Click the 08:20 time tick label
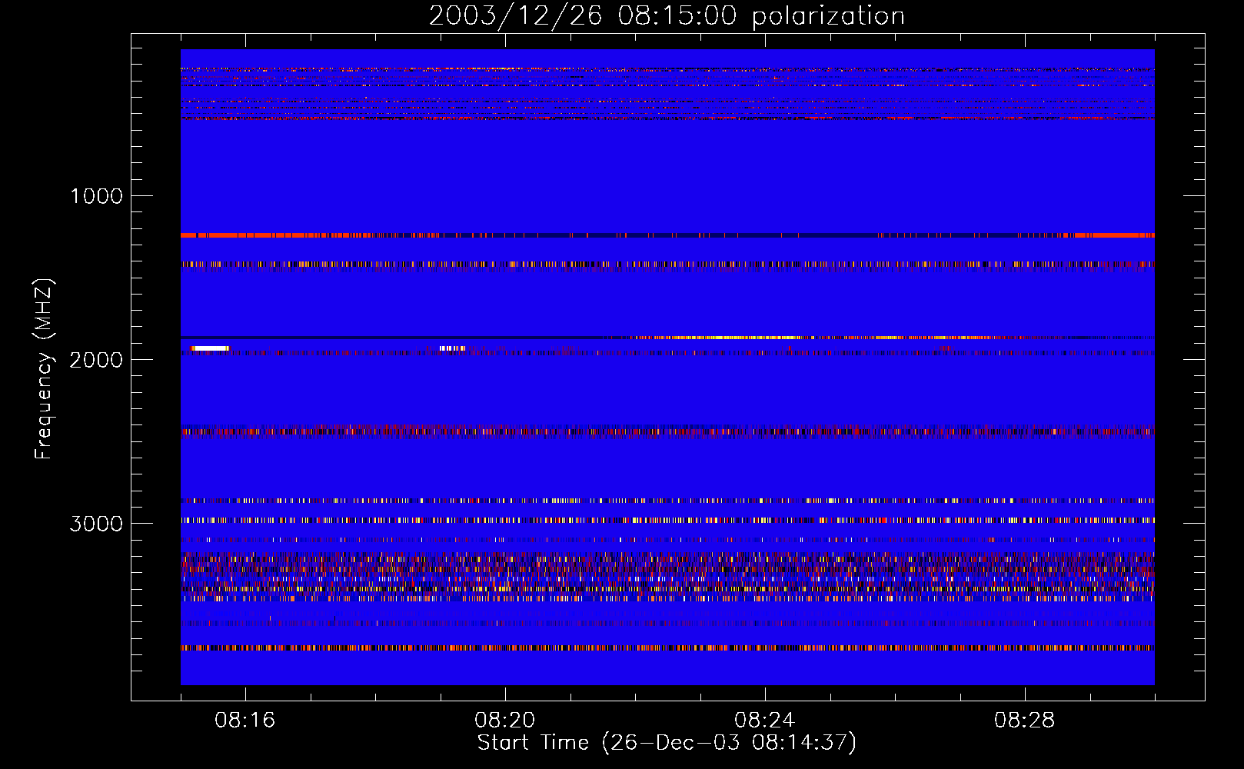This screenshot has height=769, width=1244. click(505, 721)
